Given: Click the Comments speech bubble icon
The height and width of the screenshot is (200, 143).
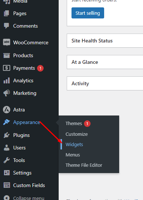Looking at the screenshot, I should click(7, 26).
